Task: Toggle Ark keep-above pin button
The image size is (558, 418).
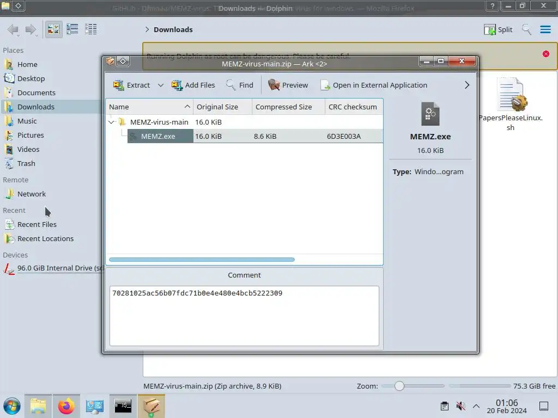Action: 123,62
